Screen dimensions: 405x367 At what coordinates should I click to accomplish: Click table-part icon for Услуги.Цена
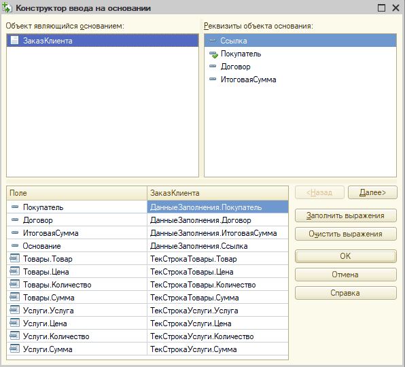pyautogui.click(x=14, y=323)
